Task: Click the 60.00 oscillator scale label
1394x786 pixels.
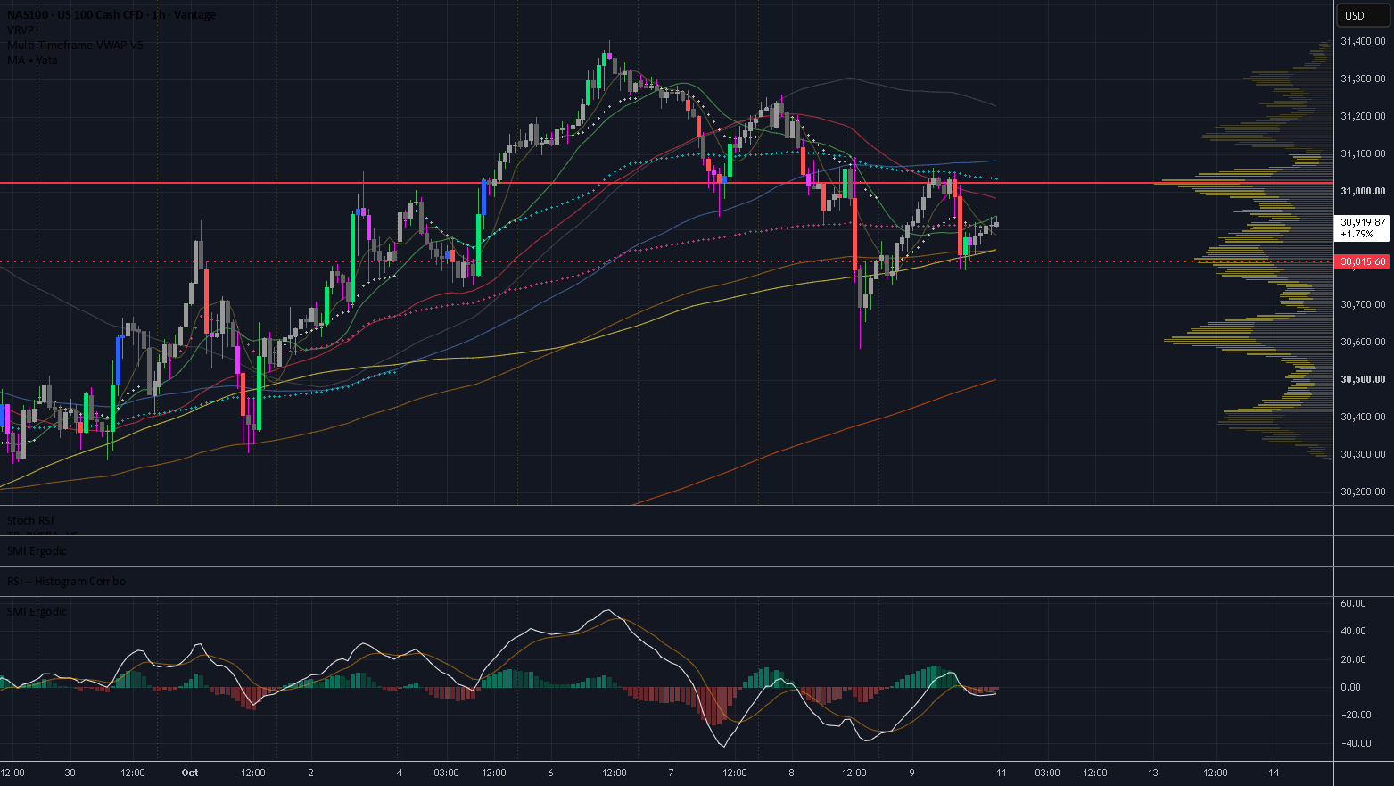Action: click(x=1353, y=603)
